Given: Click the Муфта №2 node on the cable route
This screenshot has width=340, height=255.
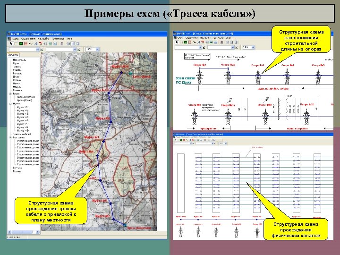Looking at the screenshot, I should 111,122.
